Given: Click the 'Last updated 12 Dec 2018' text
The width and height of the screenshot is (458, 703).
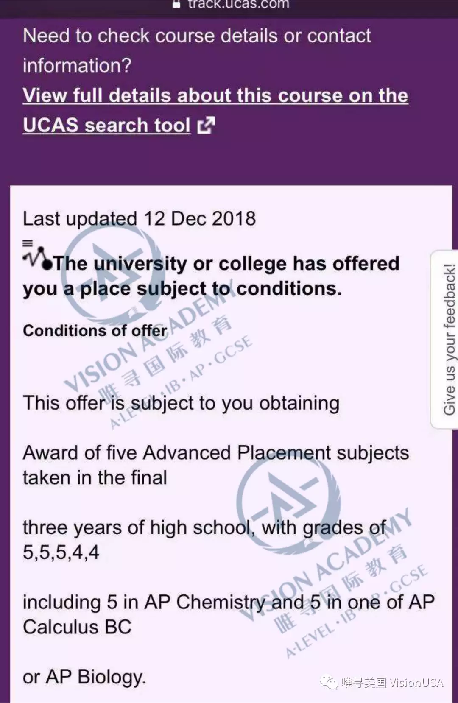Looking at the screenshot, I should (140, 219).
